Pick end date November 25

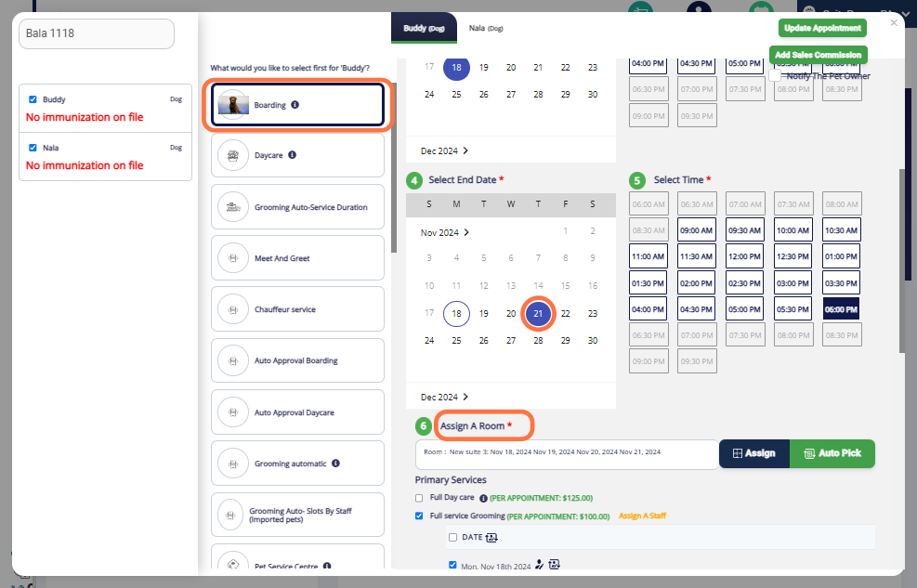[x=456, y=340]
